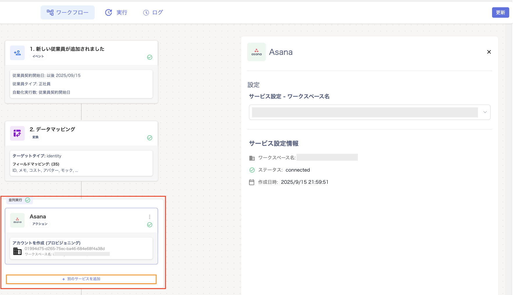Image resolution: width=513 pixels, height=295 pixels.
Task: Select the 2. データマッピング step title
Action: (52, 129)
